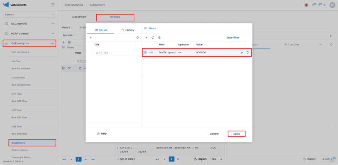338x165 pixels.
Task: Click Save filter link
Action: (232, 38)
